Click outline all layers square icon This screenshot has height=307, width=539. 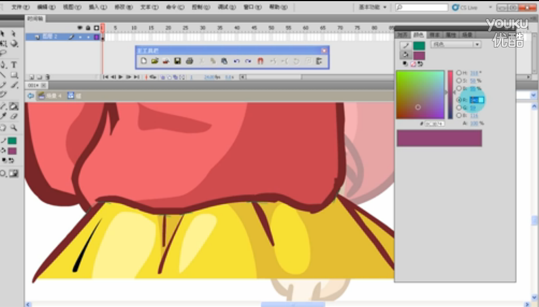97,28
